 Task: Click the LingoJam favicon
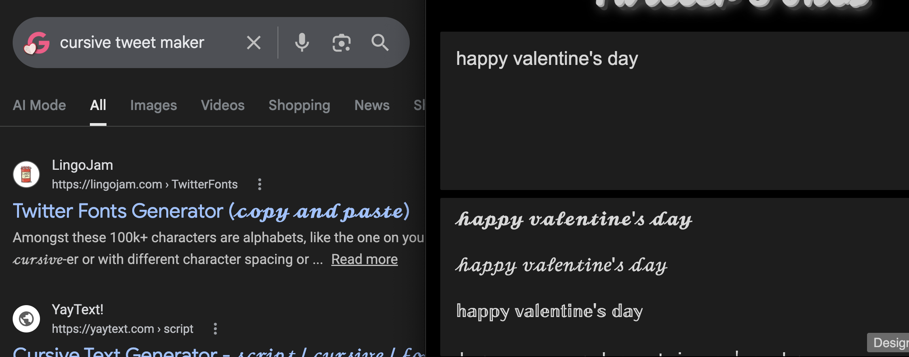(26, 175)
